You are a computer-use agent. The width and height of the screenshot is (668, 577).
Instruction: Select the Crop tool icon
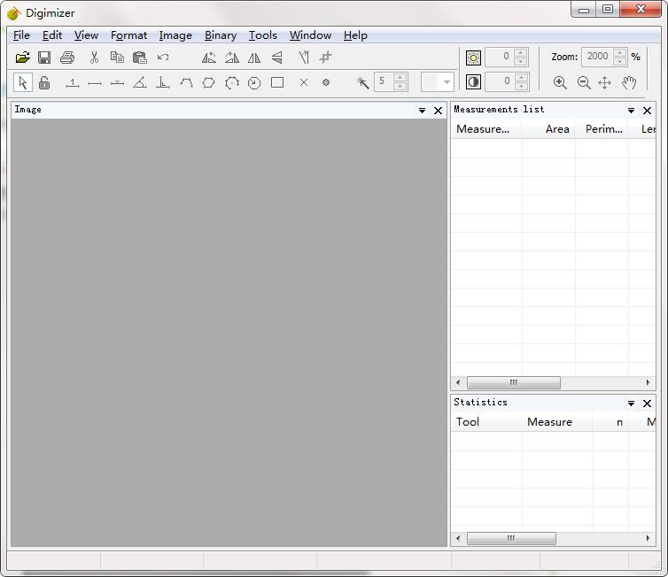325,57
